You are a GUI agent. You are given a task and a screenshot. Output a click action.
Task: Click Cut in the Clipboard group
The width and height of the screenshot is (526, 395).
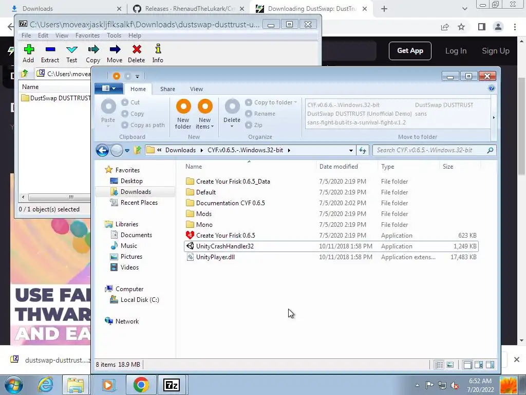pyautogui.click(x=130, y=102)
